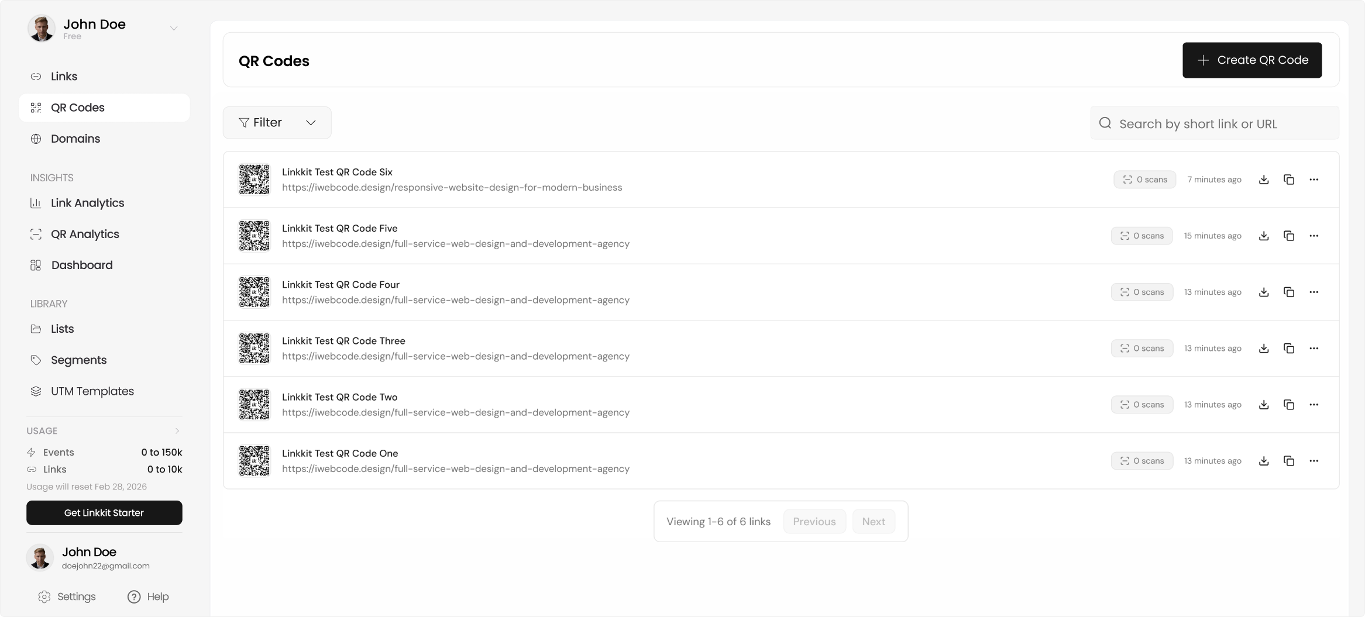Screen dimensions: 1365x617
Task: Open more options for QR Code One
Action: click(x=1314, y=461)
